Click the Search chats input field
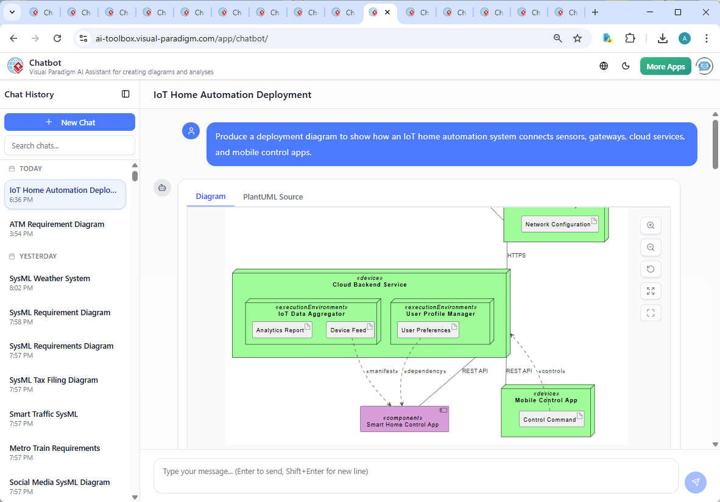 (x=69, y=145)
